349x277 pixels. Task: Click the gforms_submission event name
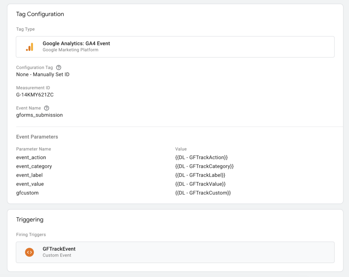coord(39,115)
